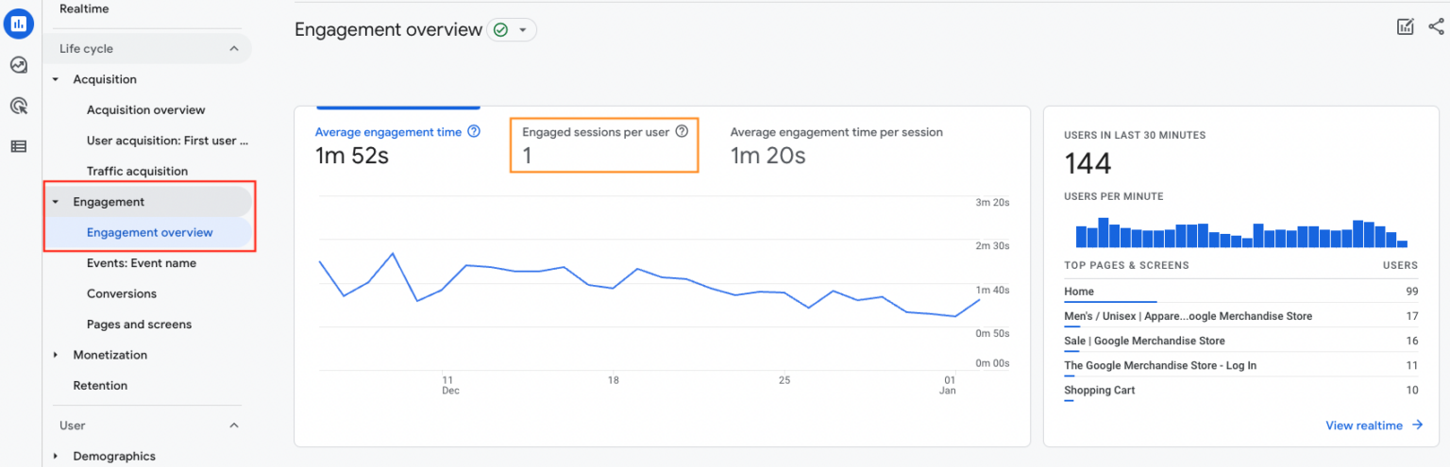Open the Traffic acquisition report
The height and width of the screenshot is (467, 1450).
pyautogui.click(x=137, y=172)
